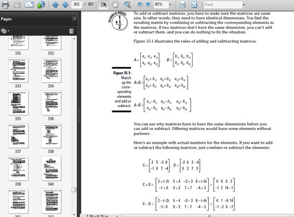Select page 331 thumbnail
This screenshot has width=294, height=217.
(18, 43)
